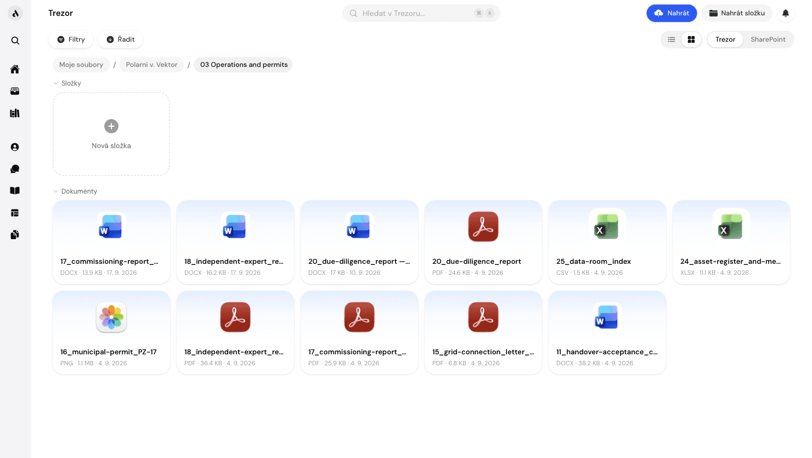Image resolution: width=812 pixels, height=458 pixels.
Task: Switch to grid view
Action: pos(691,39)
